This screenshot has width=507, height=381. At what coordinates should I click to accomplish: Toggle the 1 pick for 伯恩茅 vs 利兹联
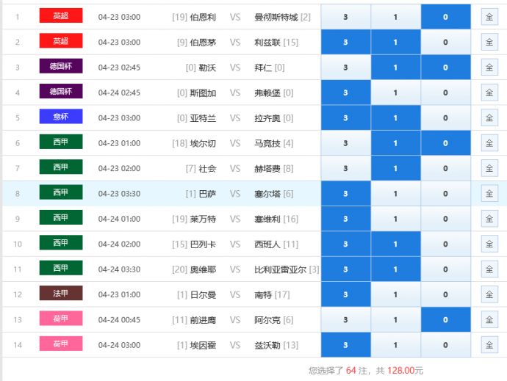click(395, 43)
